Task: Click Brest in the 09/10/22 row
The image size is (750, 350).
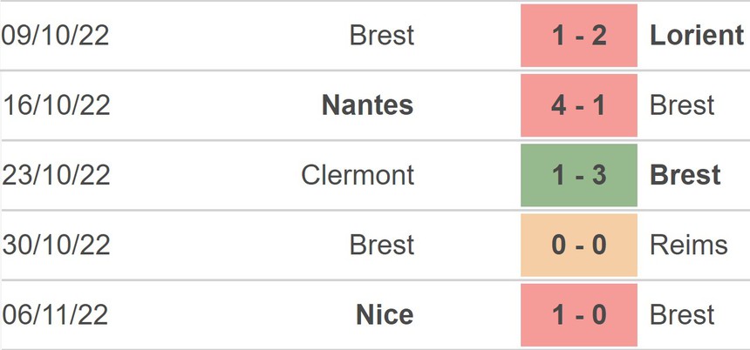Action: coord(381,36)
